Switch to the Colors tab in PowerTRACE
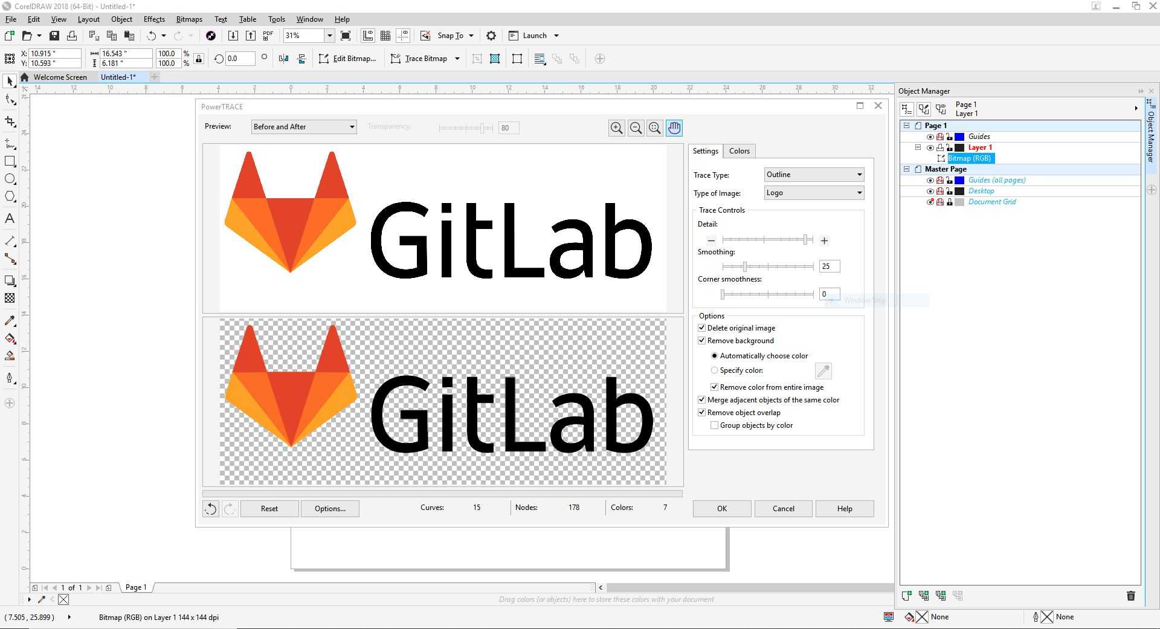The image size is (1160, 629). [x=739, y=151]
